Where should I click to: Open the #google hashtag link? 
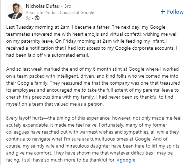point(126,160)
